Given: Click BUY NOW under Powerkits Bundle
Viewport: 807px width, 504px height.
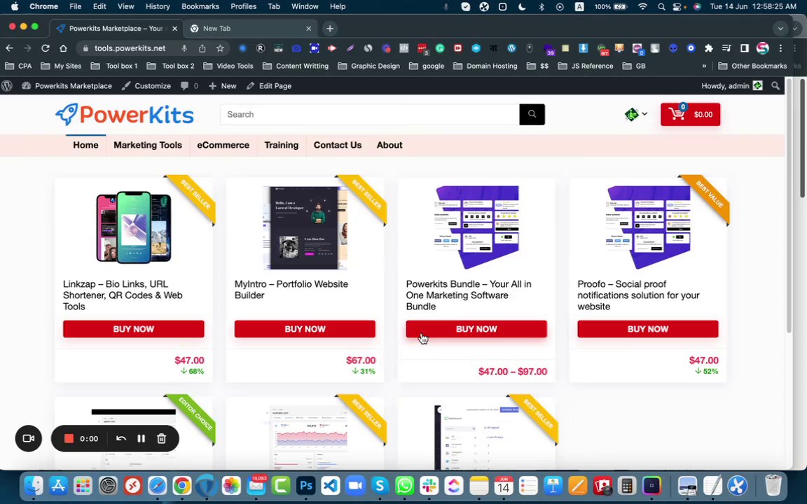Looking at the screenshot, I should click(x=476, y=329).
